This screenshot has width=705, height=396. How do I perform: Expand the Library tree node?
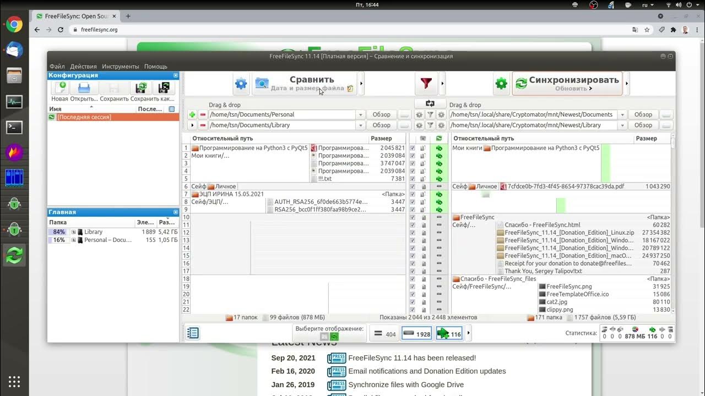click(x=73, y=232)
